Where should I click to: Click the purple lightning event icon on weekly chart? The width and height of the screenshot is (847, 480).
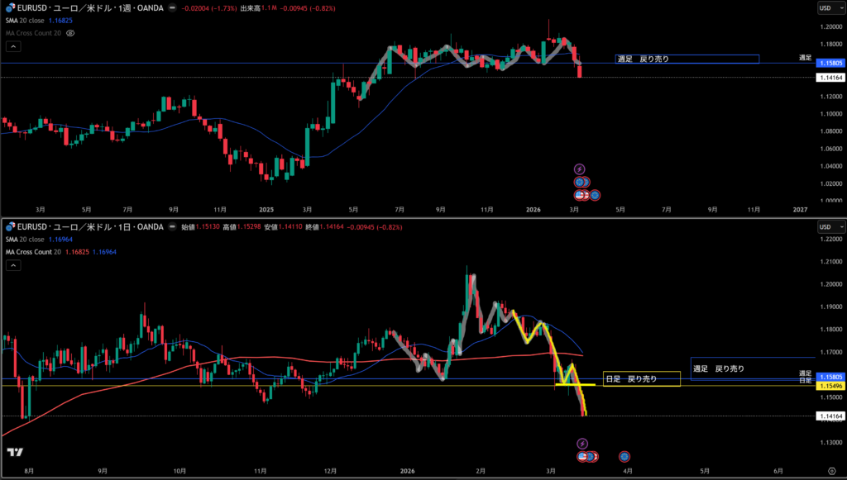pyautogui.click(x=579, y=169)
